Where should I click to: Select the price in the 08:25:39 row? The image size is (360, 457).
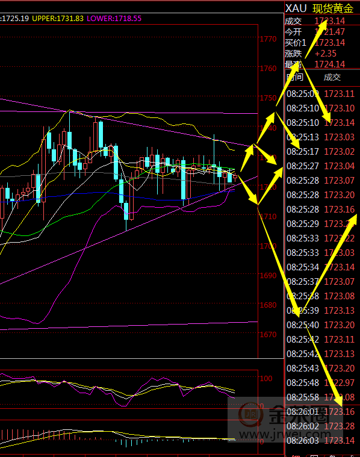click(x=340, y=311)
